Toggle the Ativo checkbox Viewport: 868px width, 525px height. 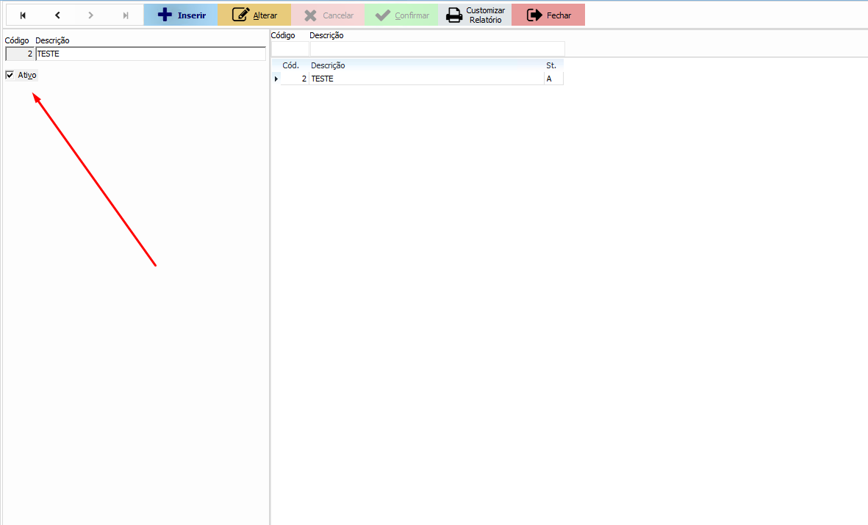(10, 75)
